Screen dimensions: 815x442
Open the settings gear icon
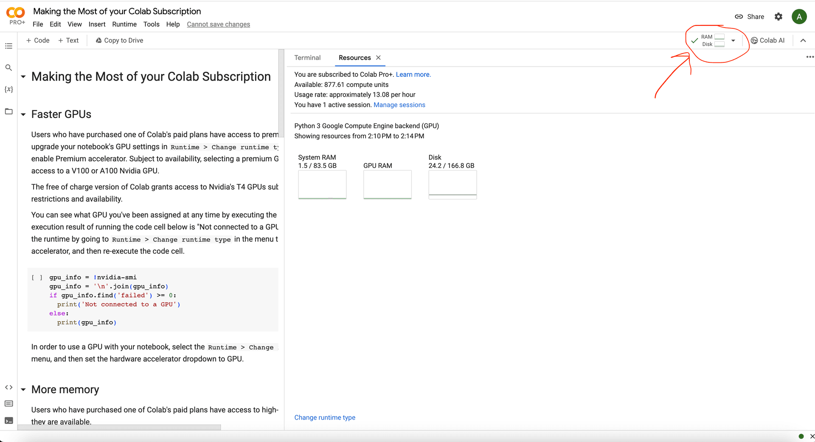[x=778, y=17]
